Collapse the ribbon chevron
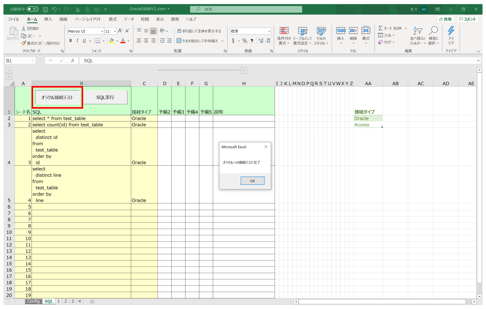The image size is (486, 309). (478, 51)
